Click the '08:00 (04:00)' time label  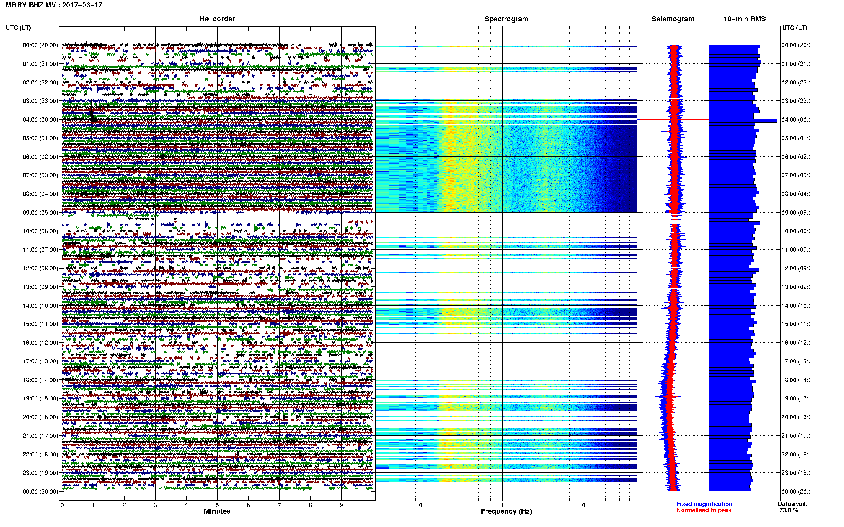40,194
